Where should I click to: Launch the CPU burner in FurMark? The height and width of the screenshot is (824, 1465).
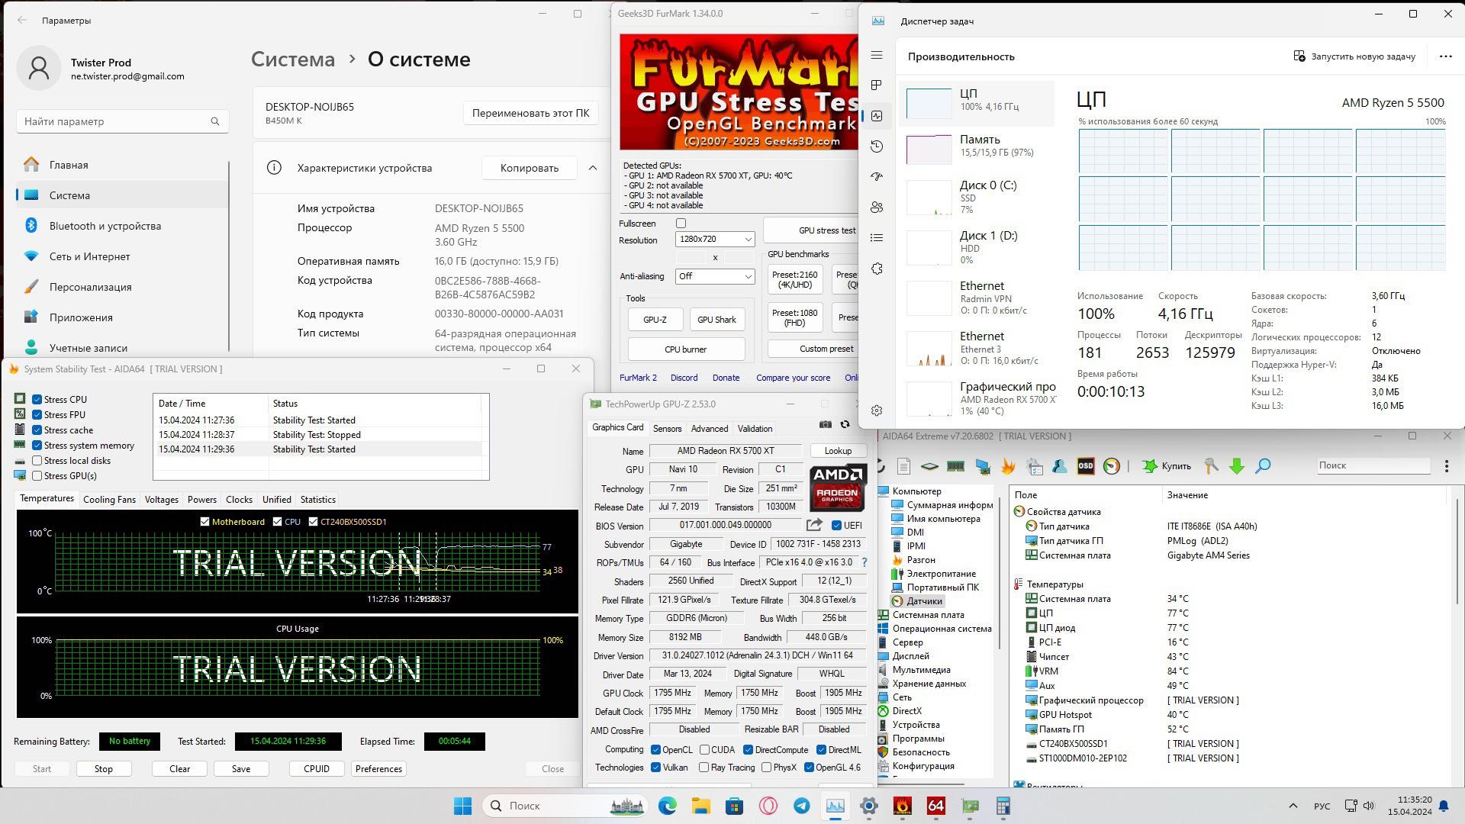pos(685,349)
